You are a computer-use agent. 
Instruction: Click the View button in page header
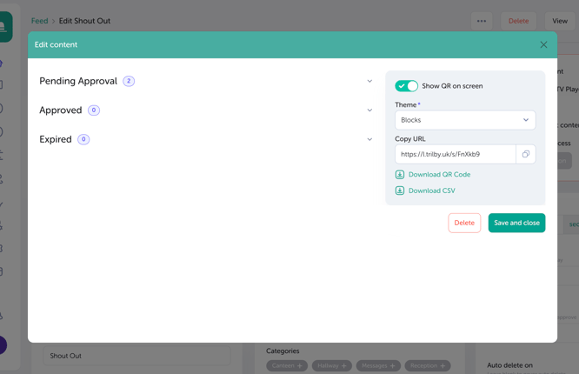[x=560, y=21]
